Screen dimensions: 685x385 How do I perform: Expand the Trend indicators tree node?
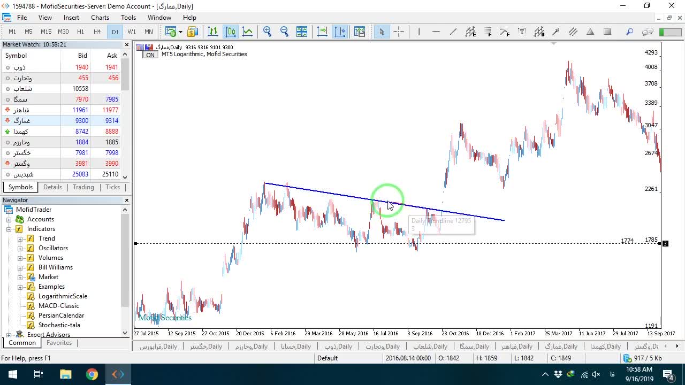(20, 238)
